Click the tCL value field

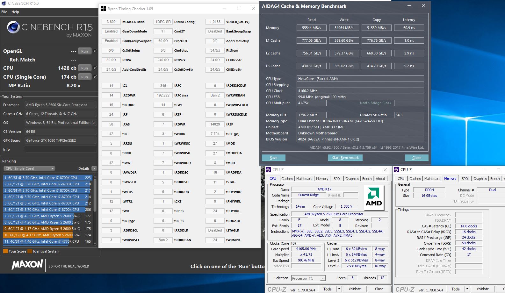point(111,85)
